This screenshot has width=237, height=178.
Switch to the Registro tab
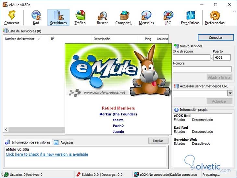pyautogui.click(x=64, y=142)
